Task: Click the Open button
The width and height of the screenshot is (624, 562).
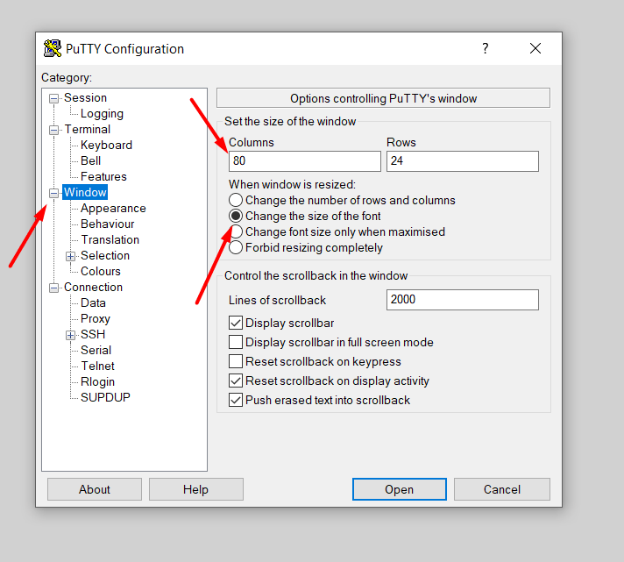Action: click(399, 489)
